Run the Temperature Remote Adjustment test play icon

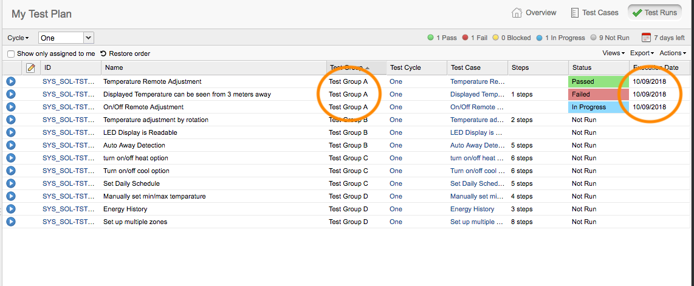[10, 82]
